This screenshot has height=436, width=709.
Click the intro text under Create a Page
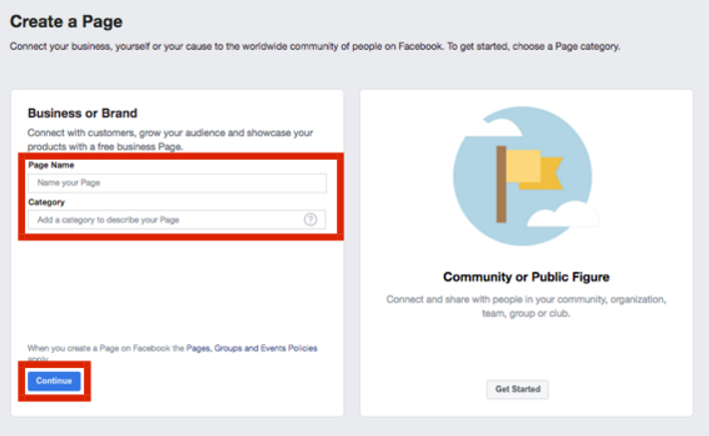pos(314,47)
